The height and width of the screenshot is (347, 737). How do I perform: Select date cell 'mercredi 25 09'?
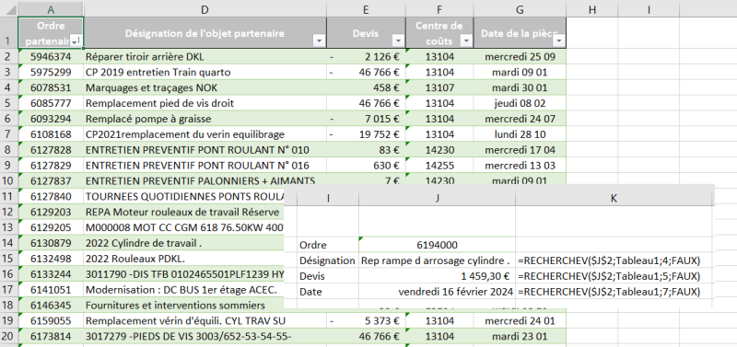pyautogui.click(x=520, y=57)
